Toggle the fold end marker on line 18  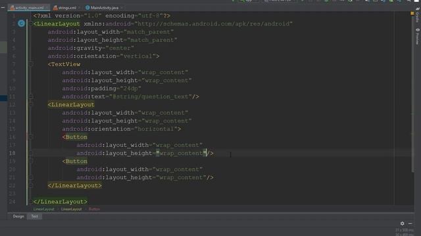tap(31, 153)
